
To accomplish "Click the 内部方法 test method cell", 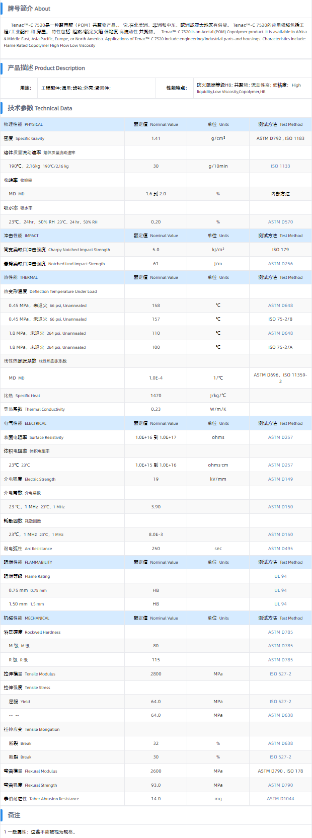I will pos(280,194).
